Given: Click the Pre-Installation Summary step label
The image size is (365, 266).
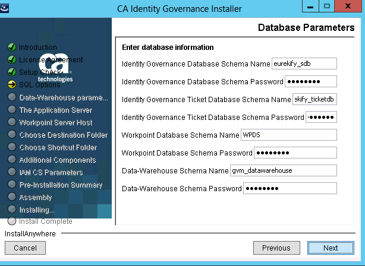Looking at the screenshot, I should 61,185.
